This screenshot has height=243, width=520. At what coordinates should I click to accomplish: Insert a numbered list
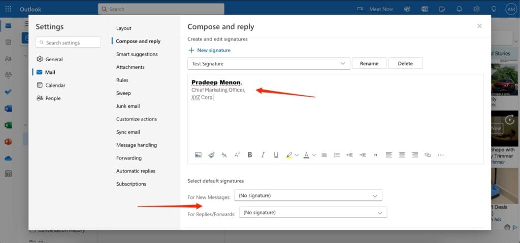[337, 155]
